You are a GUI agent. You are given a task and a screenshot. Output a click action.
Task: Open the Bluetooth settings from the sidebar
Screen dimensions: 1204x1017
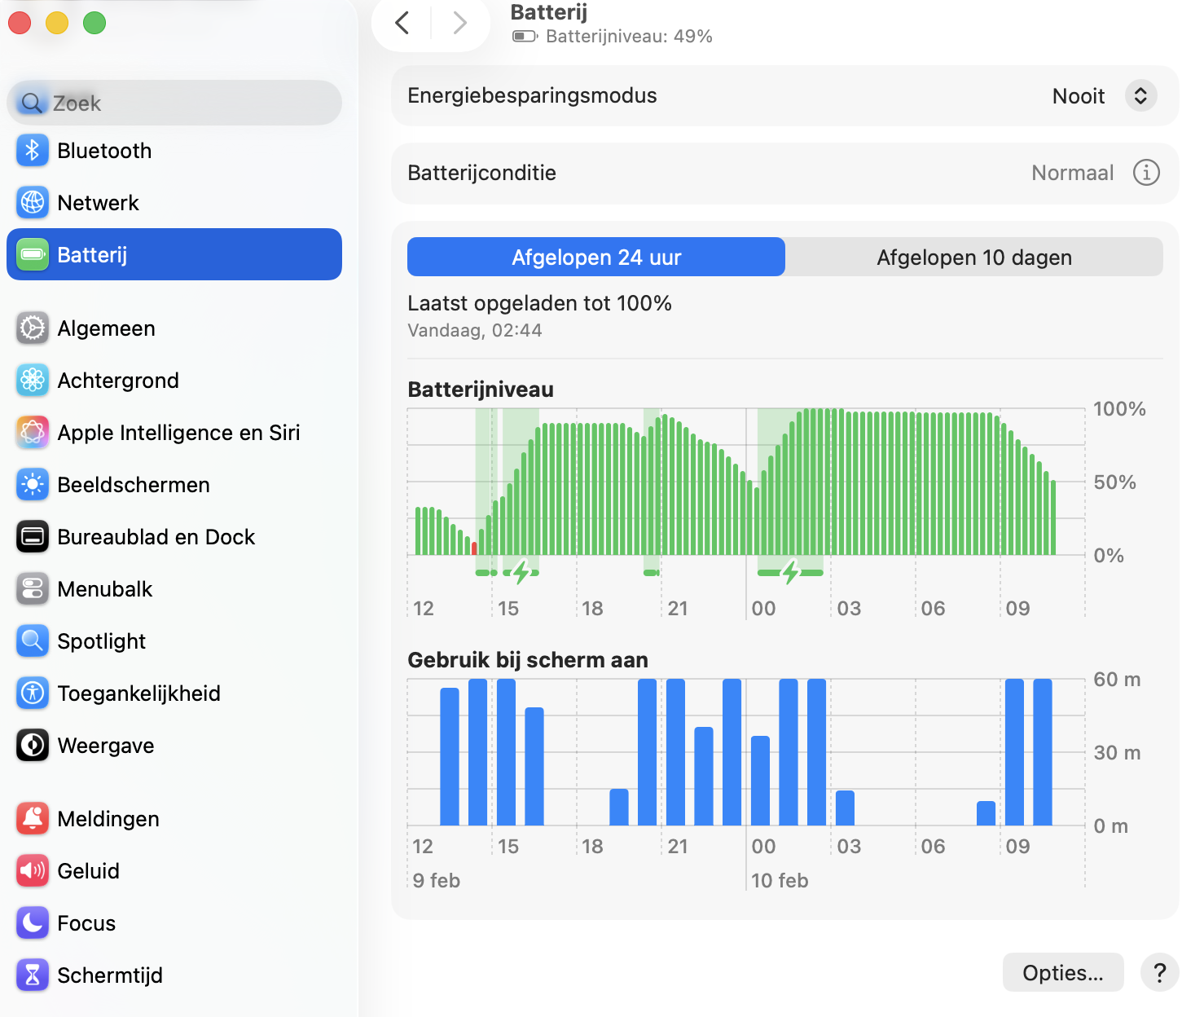coord(32,150)
